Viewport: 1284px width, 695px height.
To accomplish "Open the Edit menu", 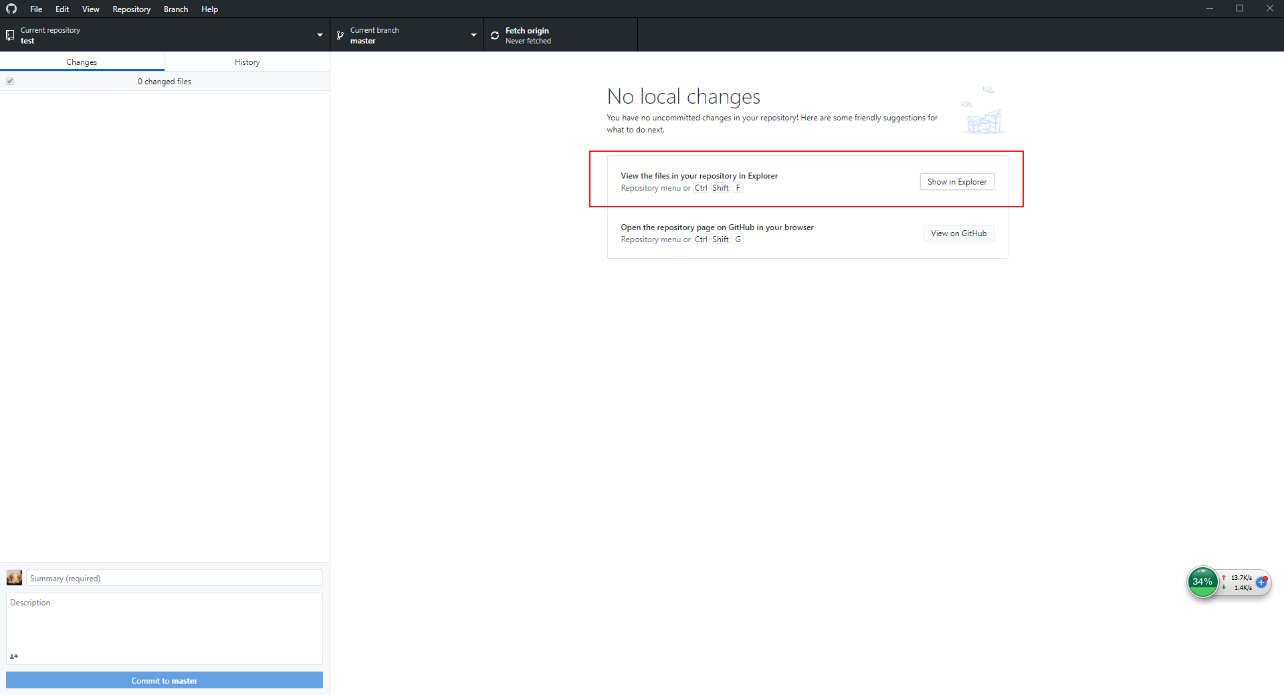I will pyautogui.click(x=62, y=9).
